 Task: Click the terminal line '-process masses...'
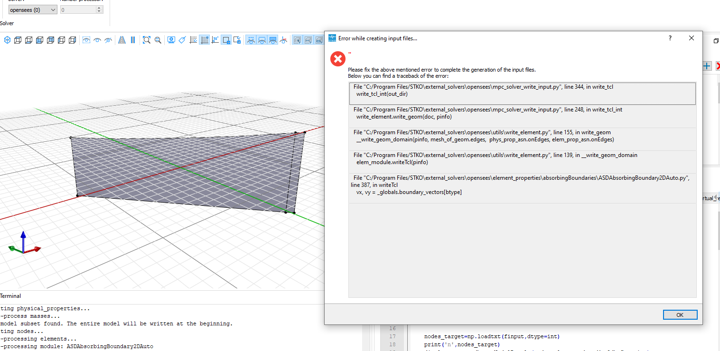pyautogui.click(x=30, y=316)
